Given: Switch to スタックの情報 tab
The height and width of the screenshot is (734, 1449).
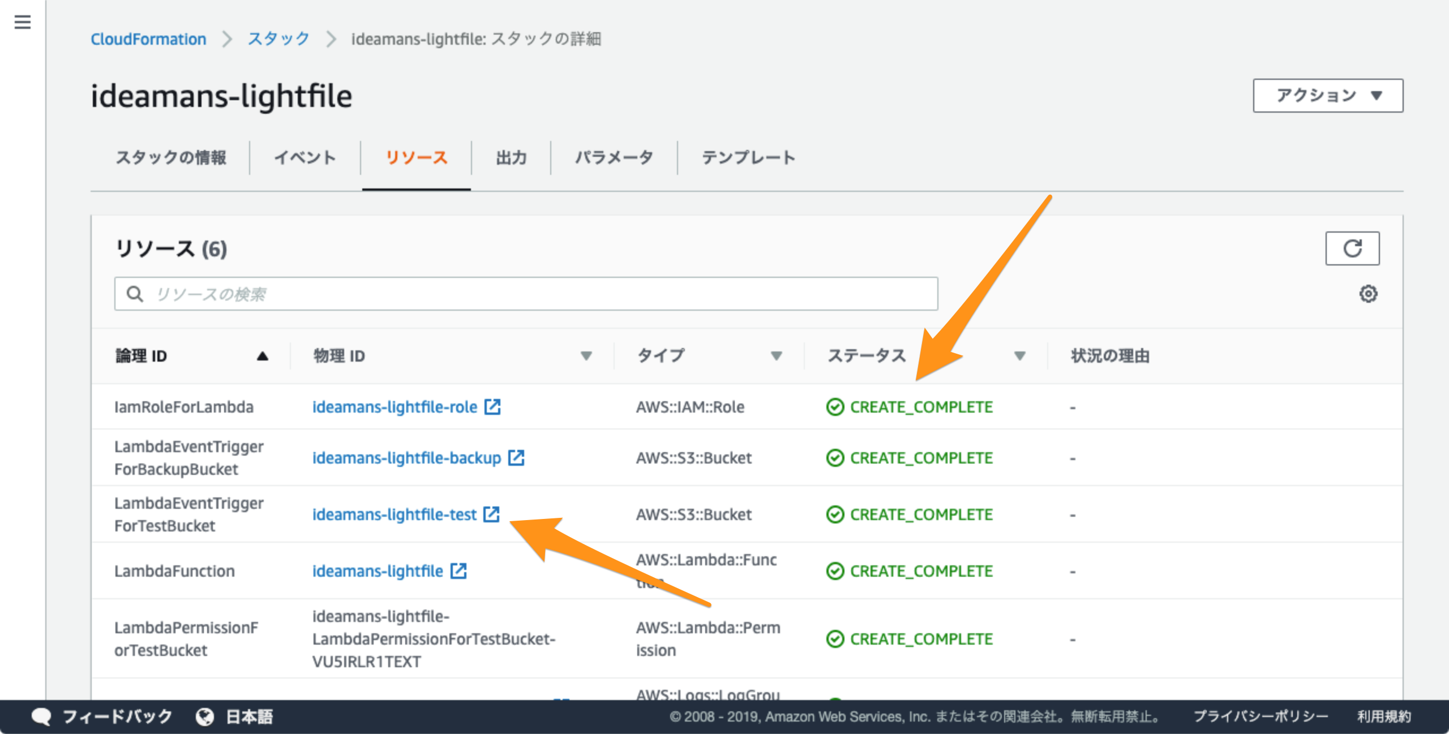Looking at the screenshot, I should pyautogui.click(x=170, y=157).
